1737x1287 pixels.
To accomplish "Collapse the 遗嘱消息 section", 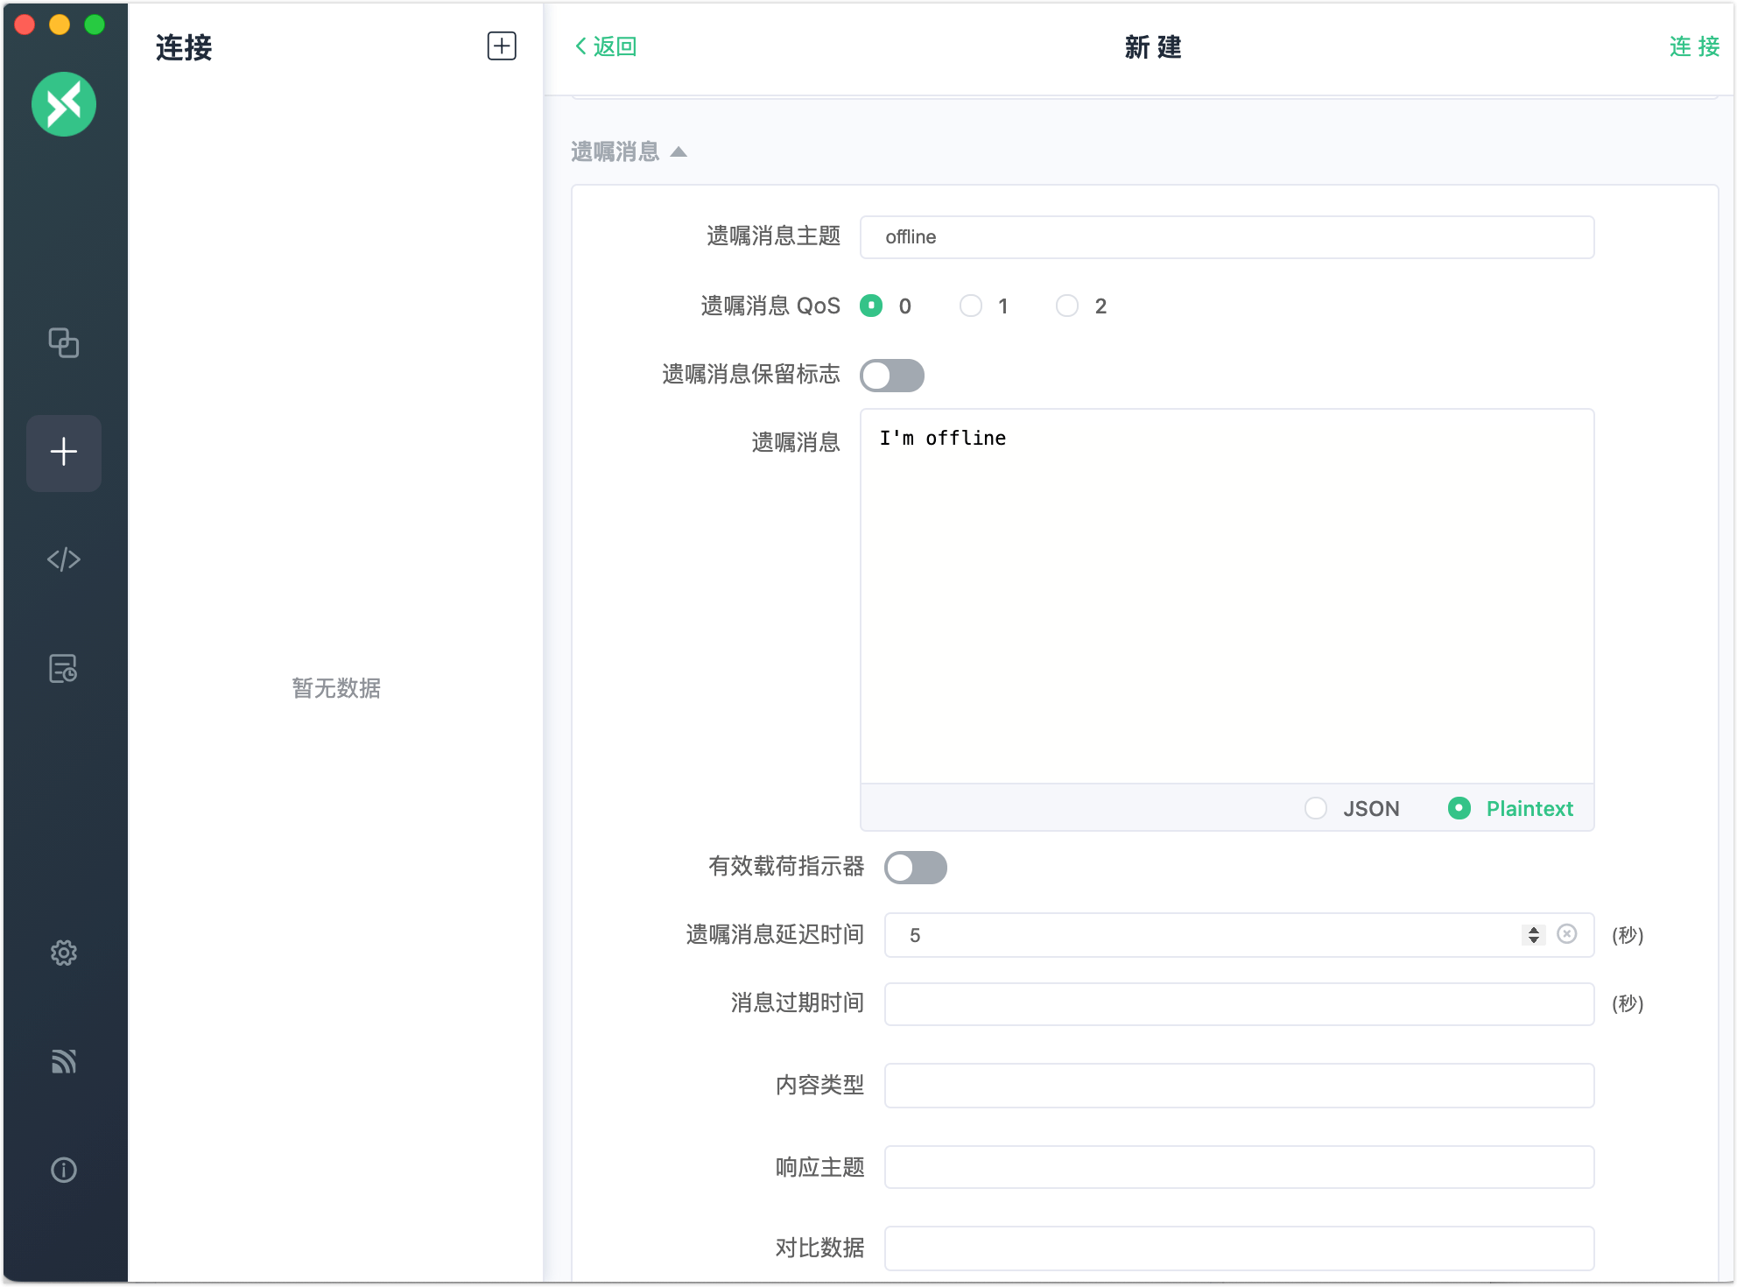I will click(x=679, y=151).
